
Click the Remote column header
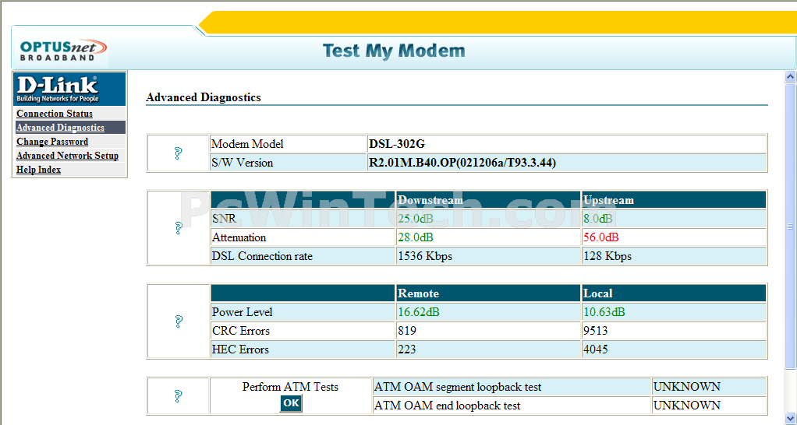(418, 293)
